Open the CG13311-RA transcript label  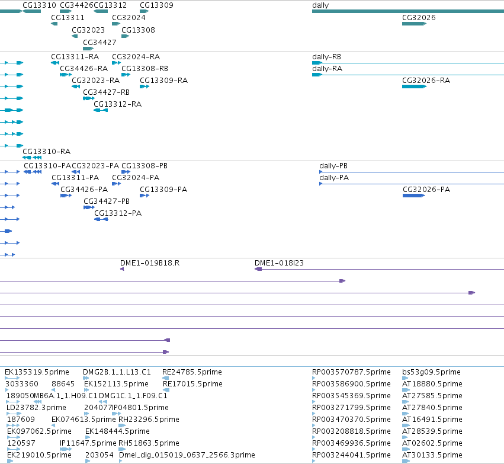coord(75,57)
